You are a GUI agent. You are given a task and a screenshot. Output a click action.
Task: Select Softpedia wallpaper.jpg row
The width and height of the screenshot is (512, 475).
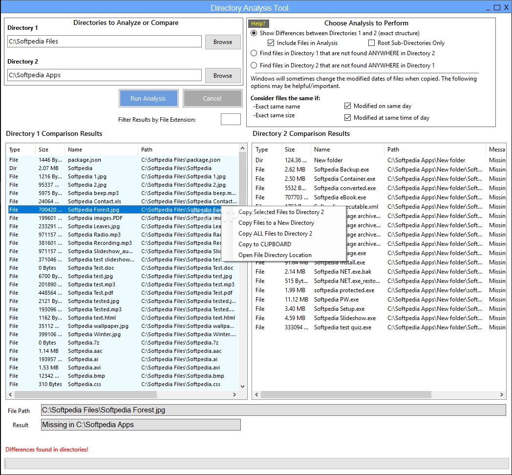click(124, 326)
